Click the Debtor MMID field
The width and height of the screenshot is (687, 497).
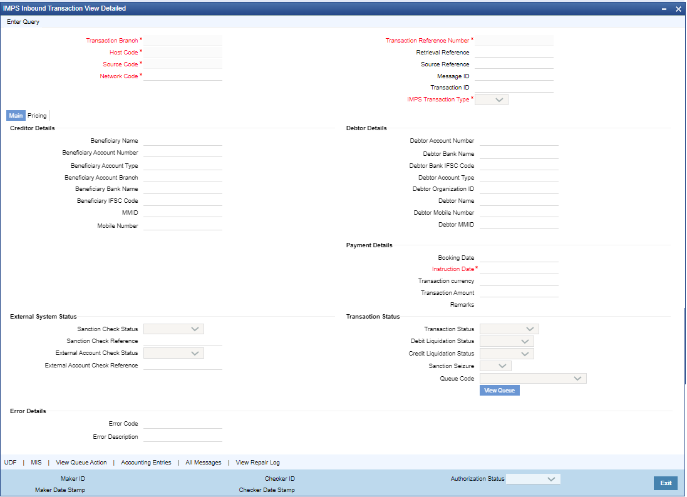519,224
